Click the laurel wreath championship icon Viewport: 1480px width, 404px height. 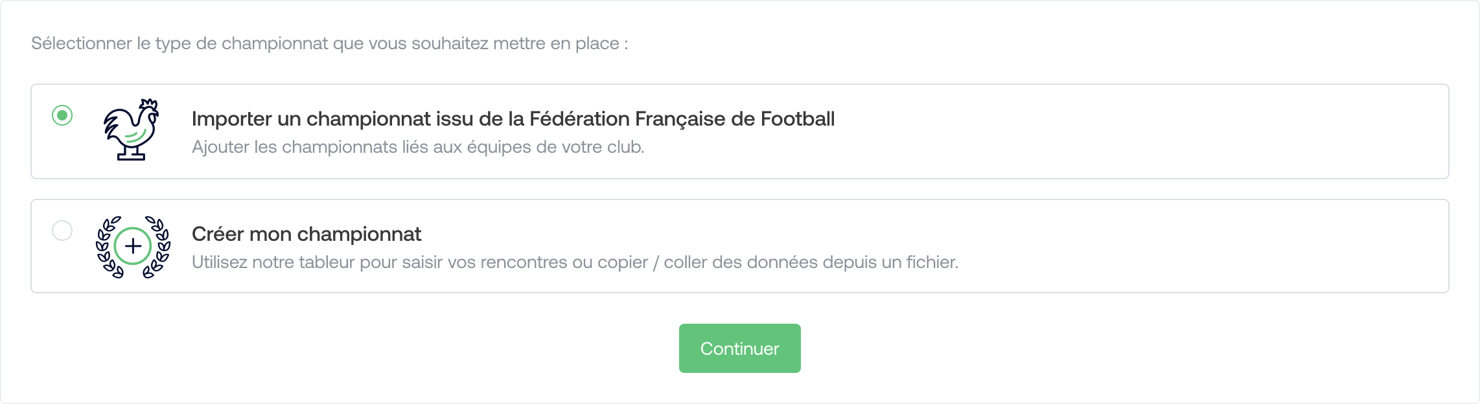(x=133, y=247)
